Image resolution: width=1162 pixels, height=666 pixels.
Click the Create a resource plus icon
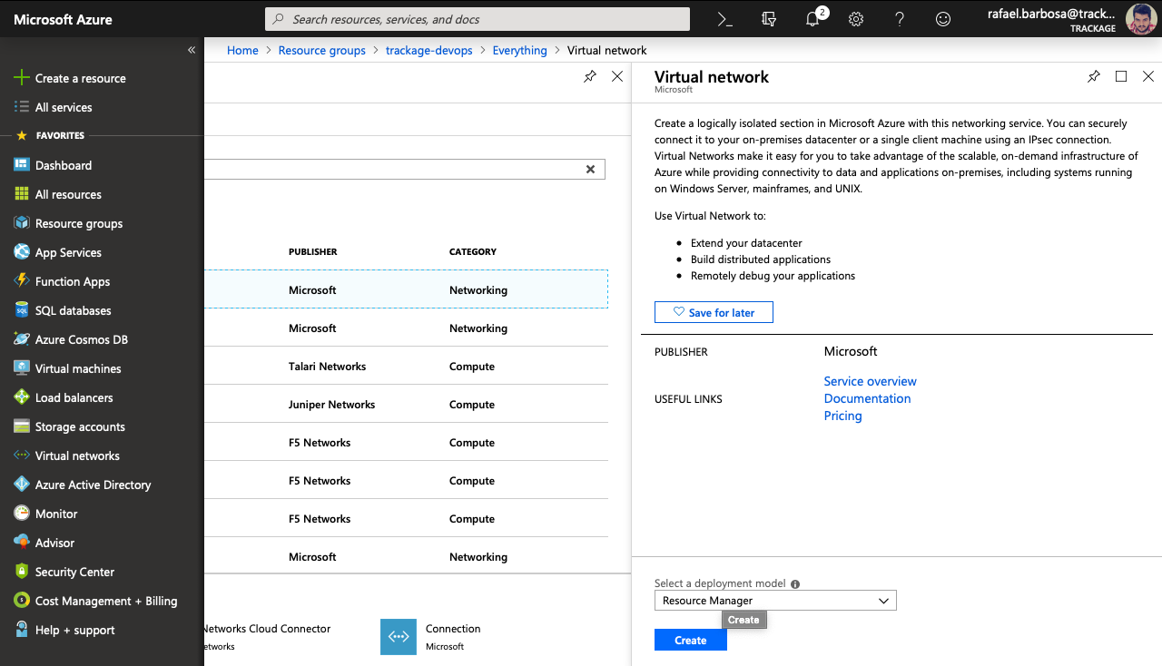click(x=21, y=78)
